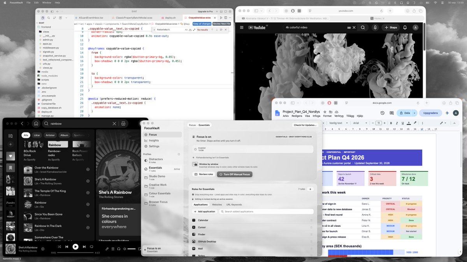Screen dimensions: 467x262
Task: Switch to URL Keywords tab in FocusVault
Action: [234, 205]
